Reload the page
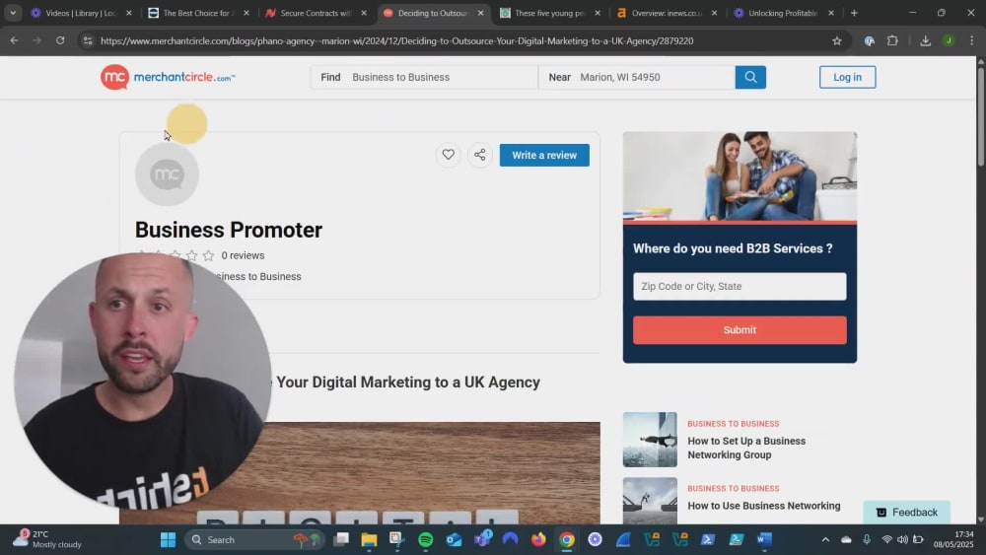Screen dimensions: 986x555 [60, 40]
